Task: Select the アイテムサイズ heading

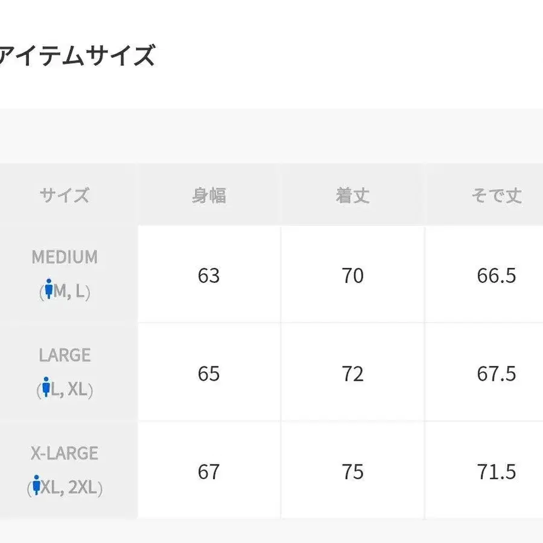Action: (77, 56)
